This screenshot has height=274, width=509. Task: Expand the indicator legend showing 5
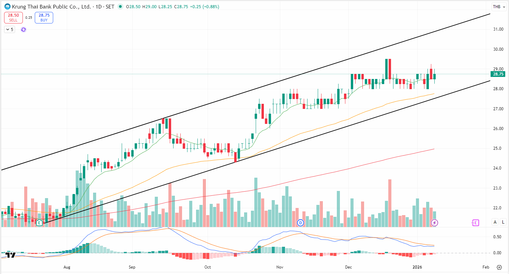click(x=10, y=30)
